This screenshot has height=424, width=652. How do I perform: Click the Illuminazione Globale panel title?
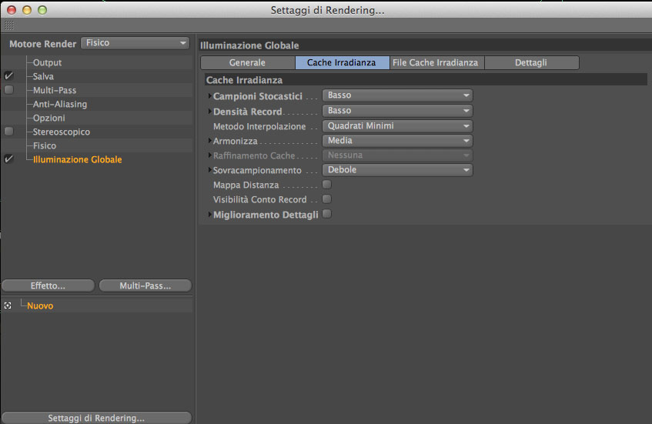pyautogui.click(x=249, y=45)
